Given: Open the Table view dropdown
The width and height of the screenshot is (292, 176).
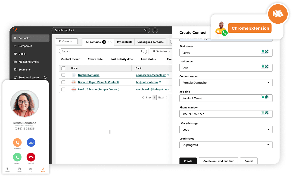Looking at the screenshot, I should [x=161, y=51].
